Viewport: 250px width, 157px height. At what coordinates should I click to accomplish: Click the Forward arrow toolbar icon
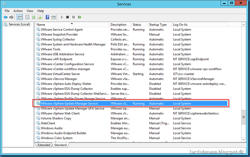(11, 17)
